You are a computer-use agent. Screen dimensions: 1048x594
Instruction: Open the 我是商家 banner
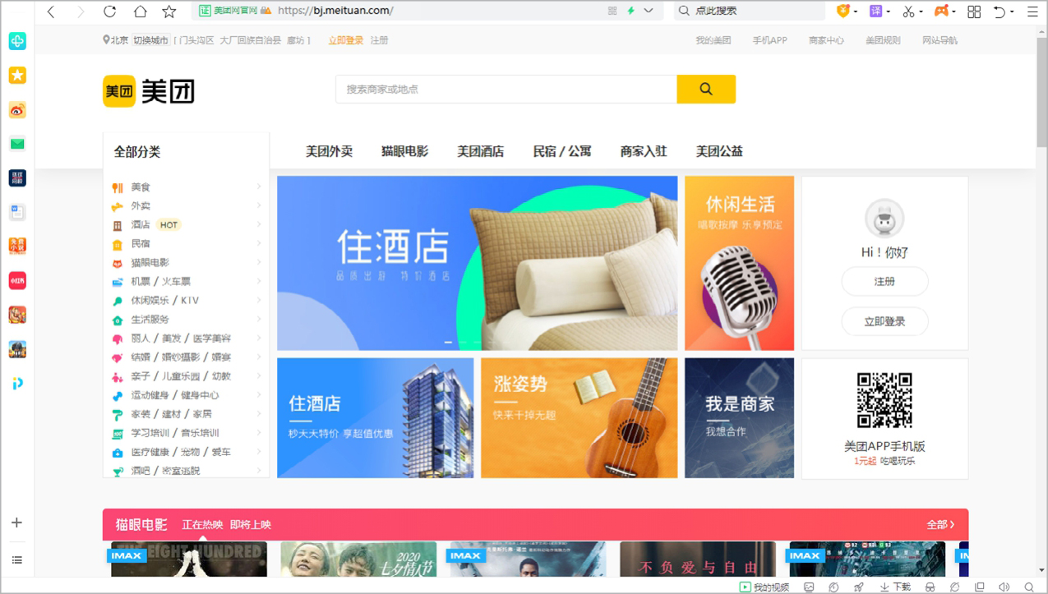point(739,417)
